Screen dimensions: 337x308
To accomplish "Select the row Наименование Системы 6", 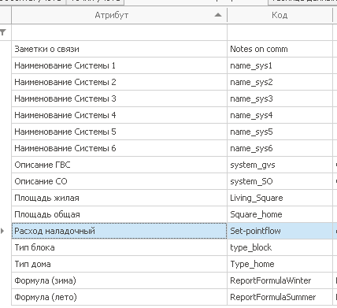I will click(x=119, y=148).
